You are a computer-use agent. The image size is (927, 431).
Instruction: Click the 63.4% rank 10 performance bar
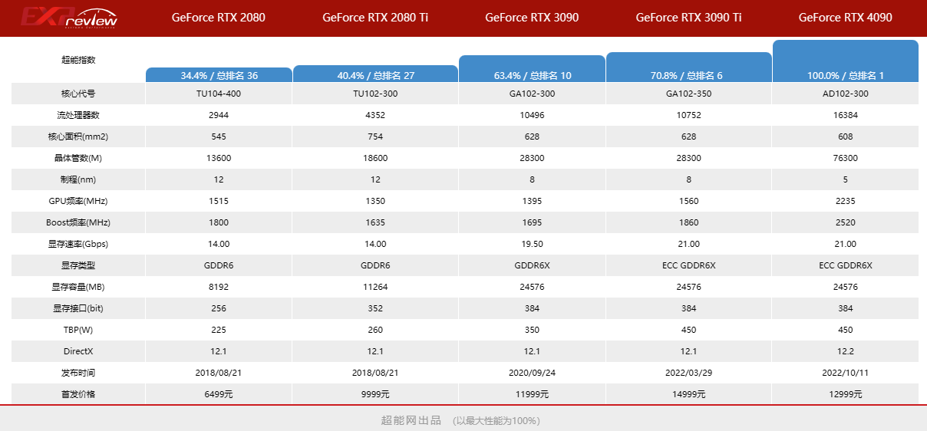pyautogui.click(x=532, y=69)
